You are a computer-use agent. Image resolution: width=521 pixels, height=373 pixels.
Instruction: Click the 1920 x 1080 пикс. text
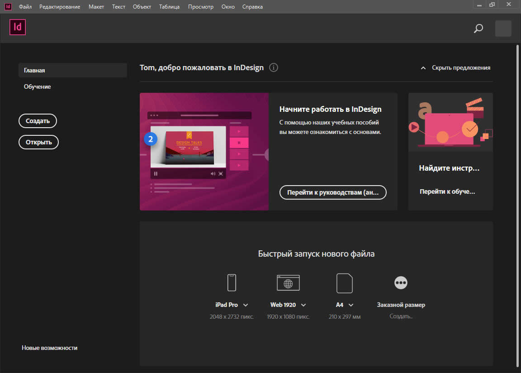(x=288, y=316)
